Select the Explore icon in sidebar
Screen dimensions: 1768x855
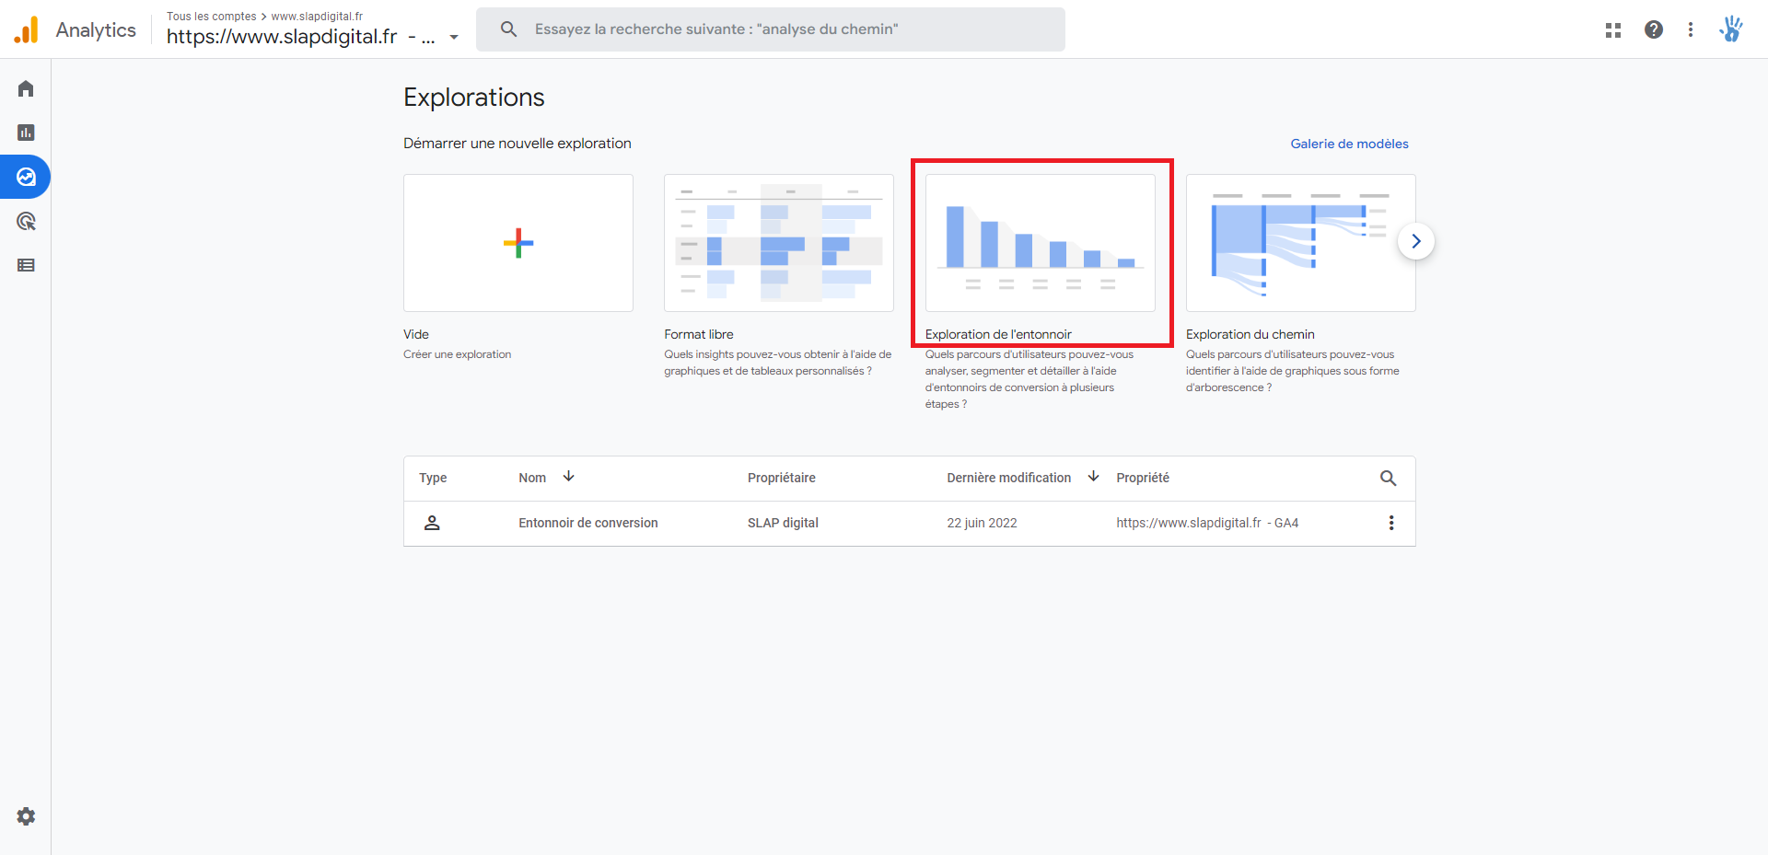pos(26,177)
